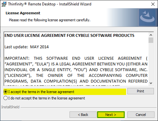The height and width of the screenshot is (121, 158).
Task: Click the 'IMPORTANT: THIS SOFTWARE END USER' line
Action: click(x=76, y=58)
